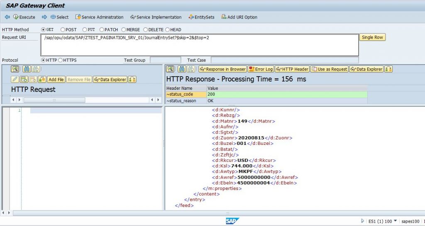The width and height of the screenshot is (425, 226).
Task: Open Data Explorer in the response pane
Action: 366,69
